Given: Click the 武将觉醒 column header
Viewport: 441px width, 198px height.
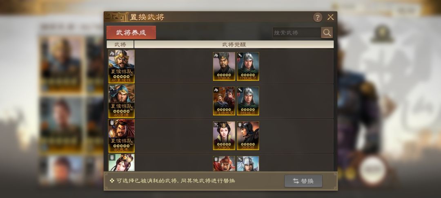Looking at the screenshot, I should pyautogui.click(x=234, y=44).
